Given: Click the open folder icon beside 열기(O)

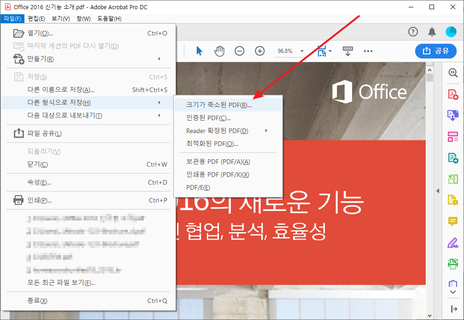Looking at the screenshot, I should pyautogui.click(x=18, y=33).
